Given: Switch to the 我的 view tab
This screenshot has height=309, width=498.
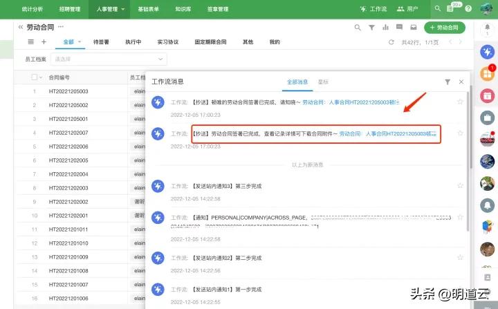Looking at the screenshot, I should (275, 42).
